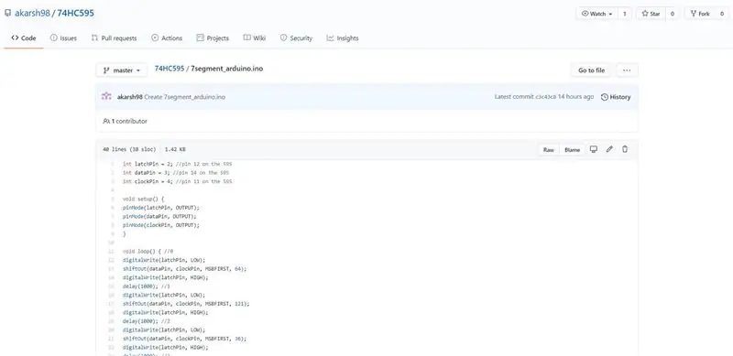The height and width of the screenshot is (356, 733).
Task: Click the star count showing 0
Action: [x=673, y=14]
